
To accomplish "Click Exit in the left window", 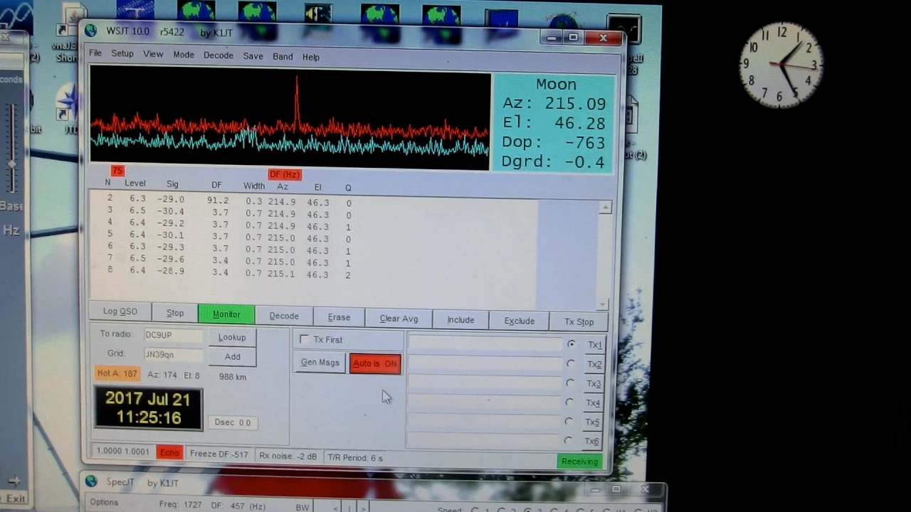I will pos(16,498).
